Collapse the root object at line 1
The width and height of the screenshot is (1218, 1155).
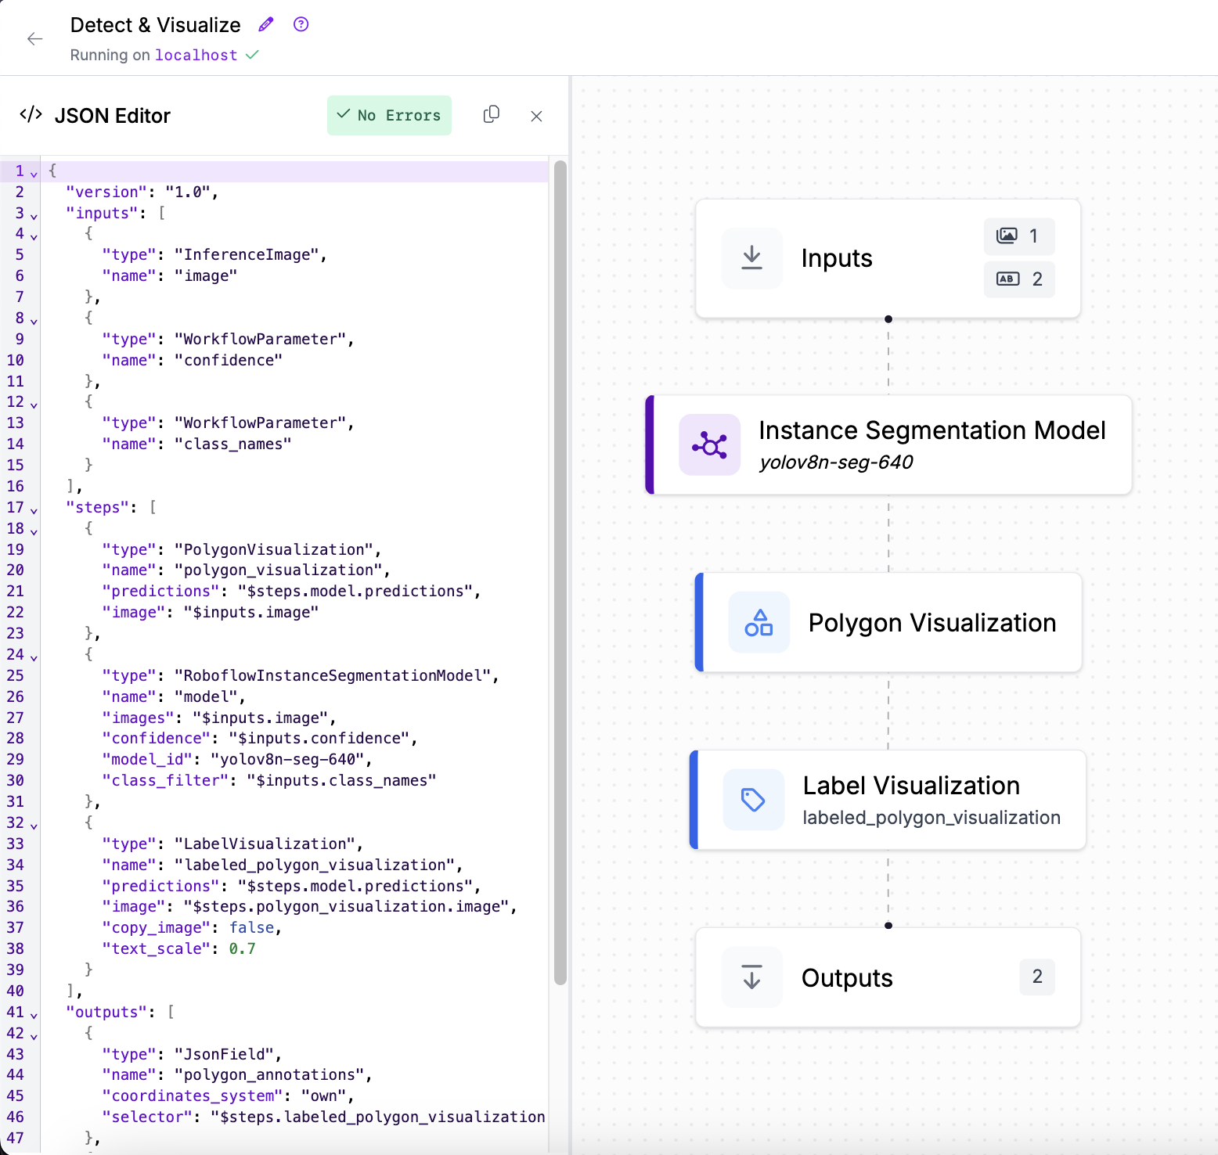pyautogui.click(x=34, y=173)
